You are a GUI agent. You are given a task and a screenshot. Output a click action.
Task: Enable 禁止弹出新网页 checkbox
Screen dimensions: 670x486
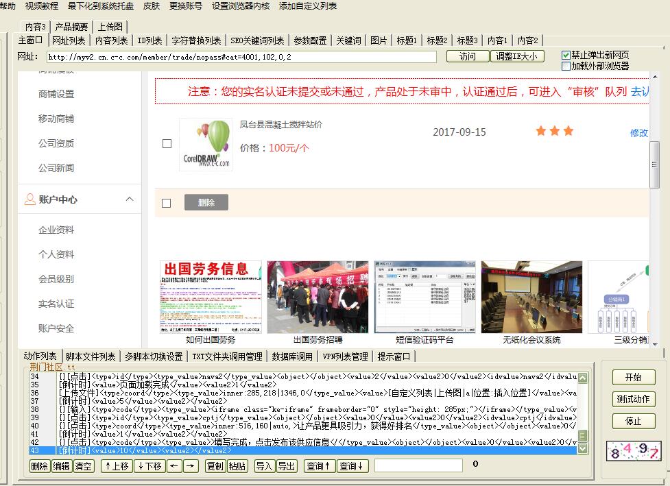tap(566, 55)
